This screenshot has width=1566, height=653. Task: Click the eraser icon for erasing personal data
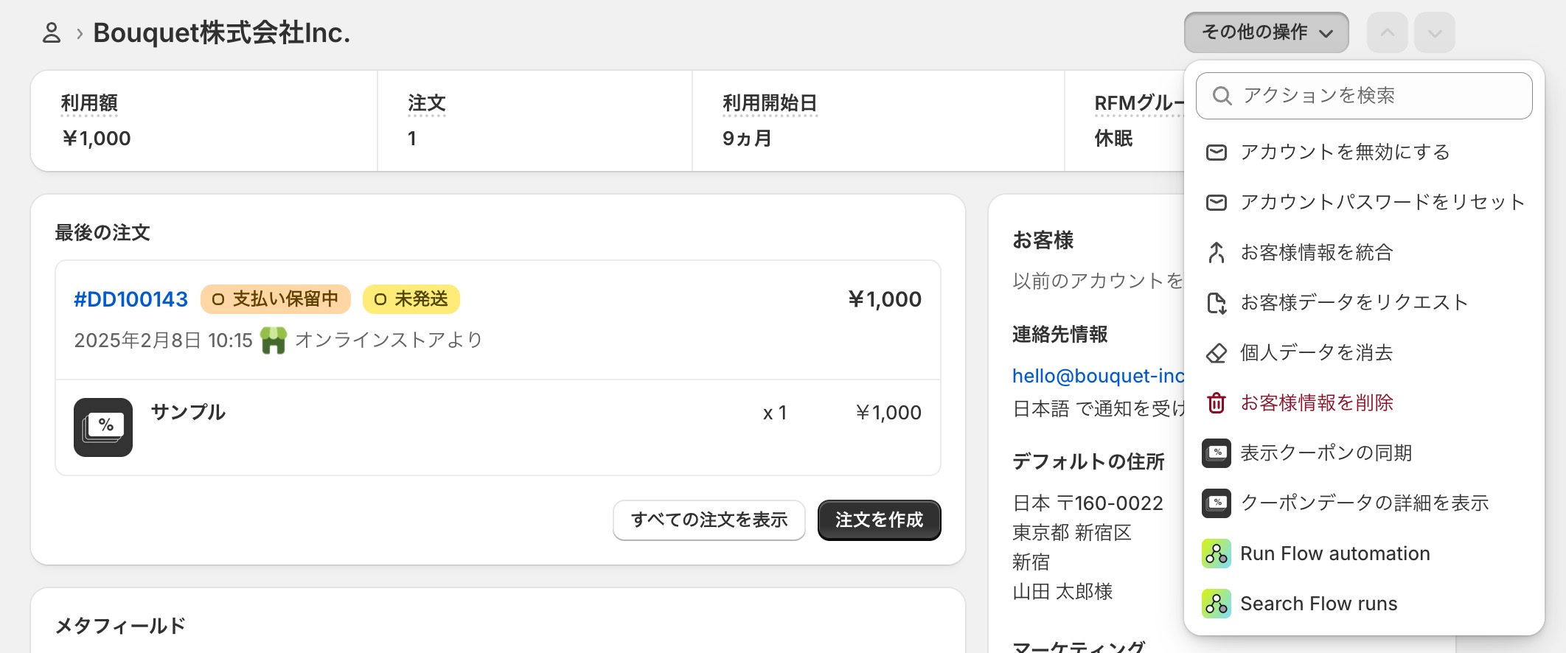pyautogui.click(x=1216, y=353)
